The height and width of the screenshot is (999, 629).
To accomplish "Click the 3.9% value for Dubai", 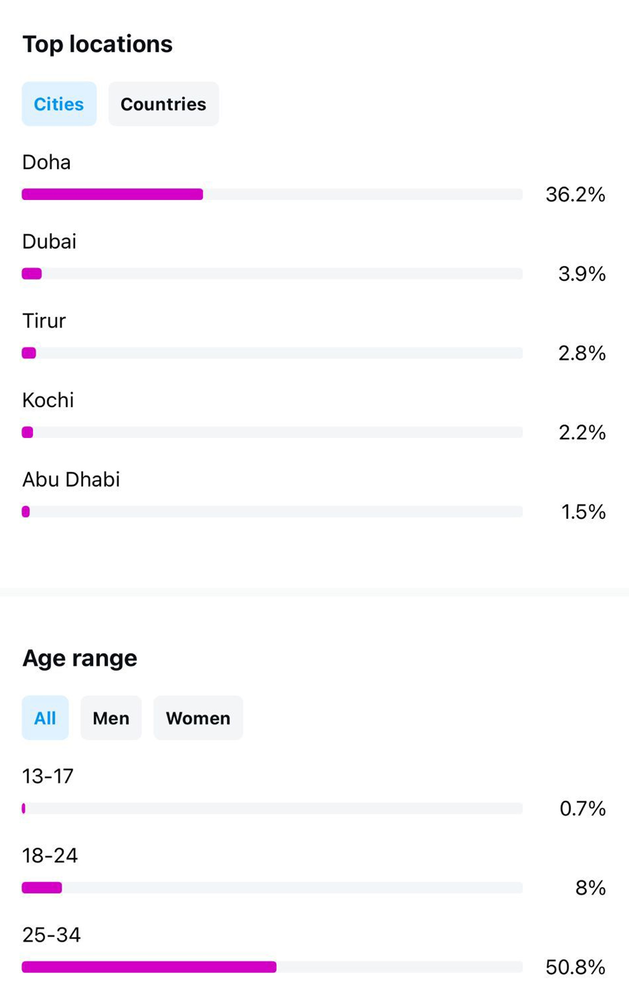I will 582,274.
